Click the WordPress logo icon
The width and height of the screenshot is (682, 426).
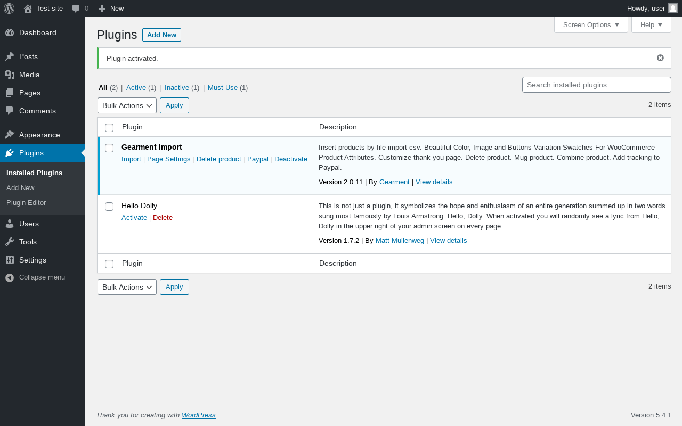click(9, 9)
